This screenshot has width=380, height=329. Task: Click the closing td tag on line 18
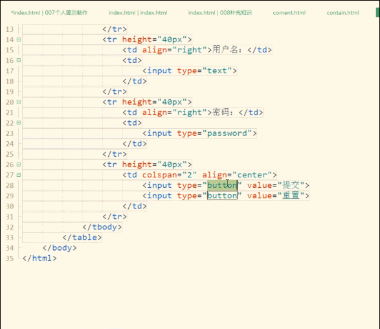coord(135,81)
